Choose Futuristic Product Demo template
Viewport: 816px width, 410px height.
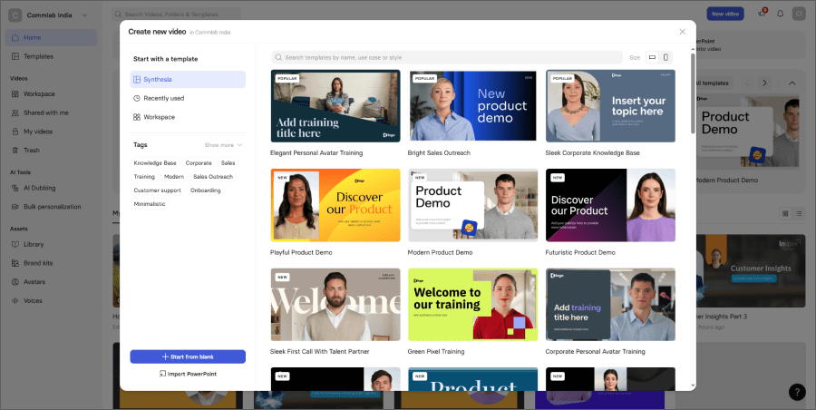(x=610, y=205)
